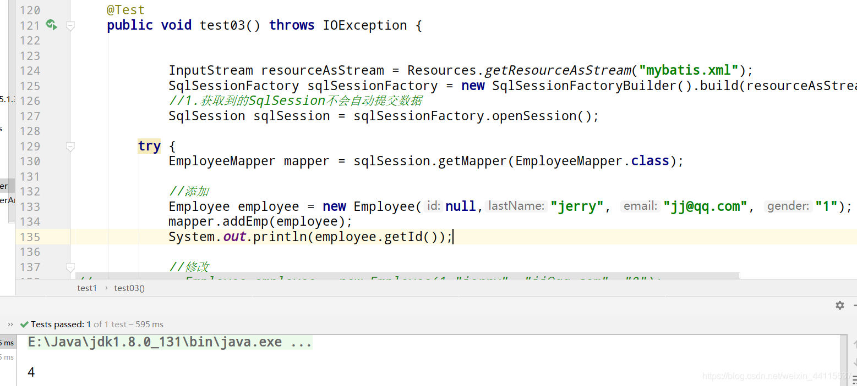Click the 'try' keyword on line 129

tap(149, 147)
